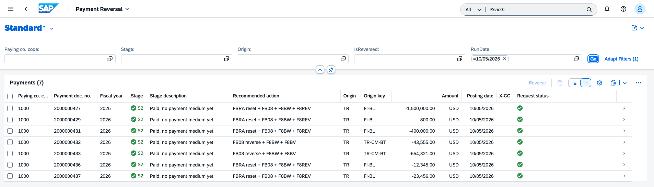This screenshot has height=187, width=654.
Task: Open value help for Paying co. code
Action: pyautogui.click(x=110, y=59)
